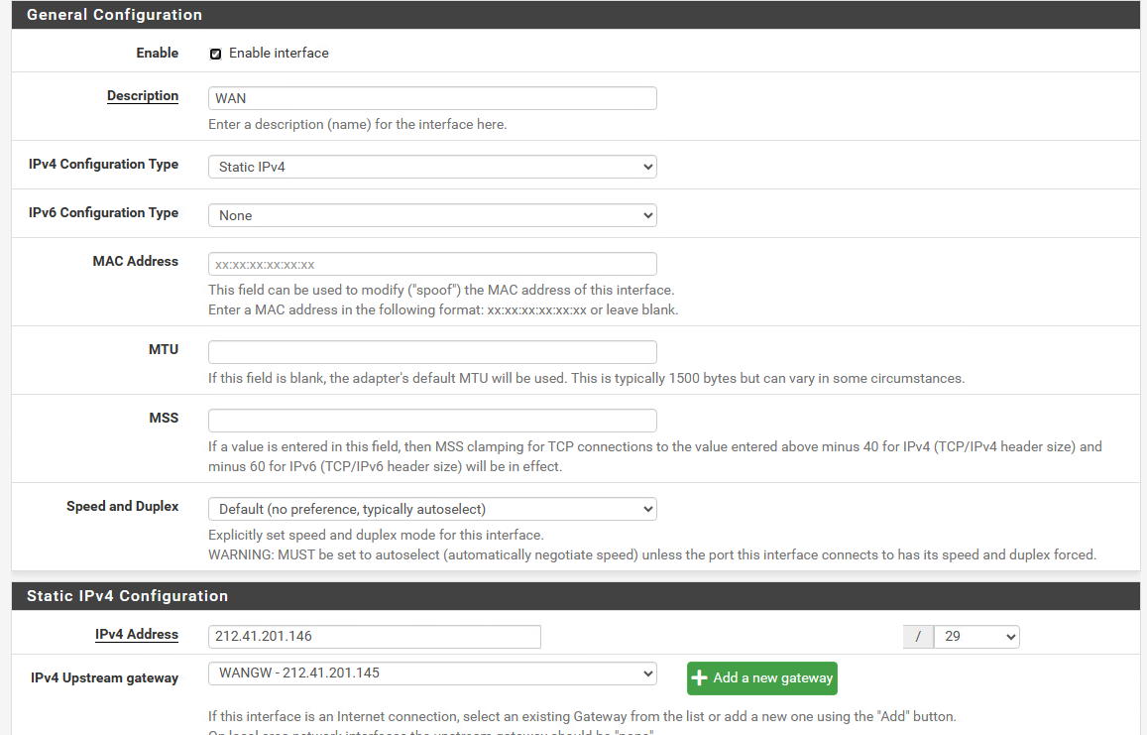This screenshot has height=735, width=1147.
Task: Open the IPv4 Configuration Type dropdown
Action: [432, 167]
